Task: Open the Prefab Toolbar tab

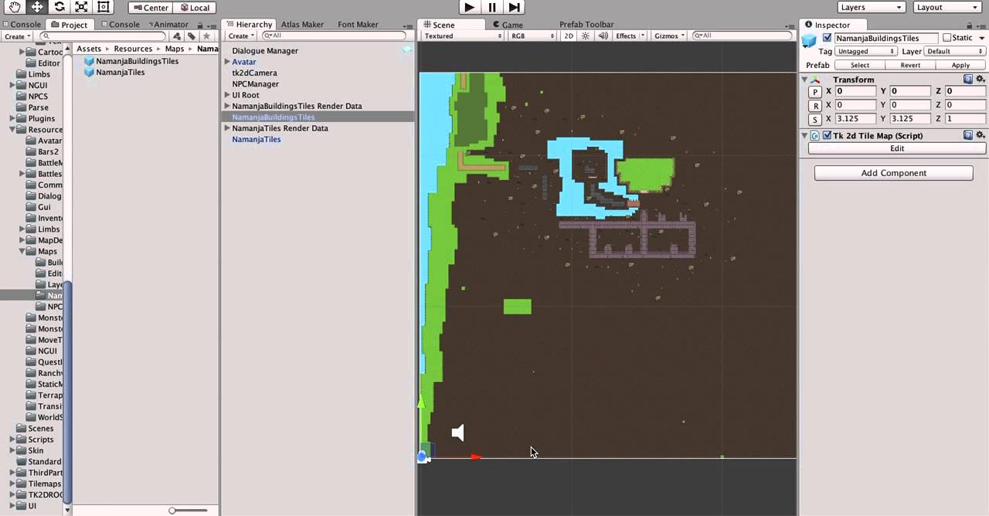Action: [x=586, y=25]
